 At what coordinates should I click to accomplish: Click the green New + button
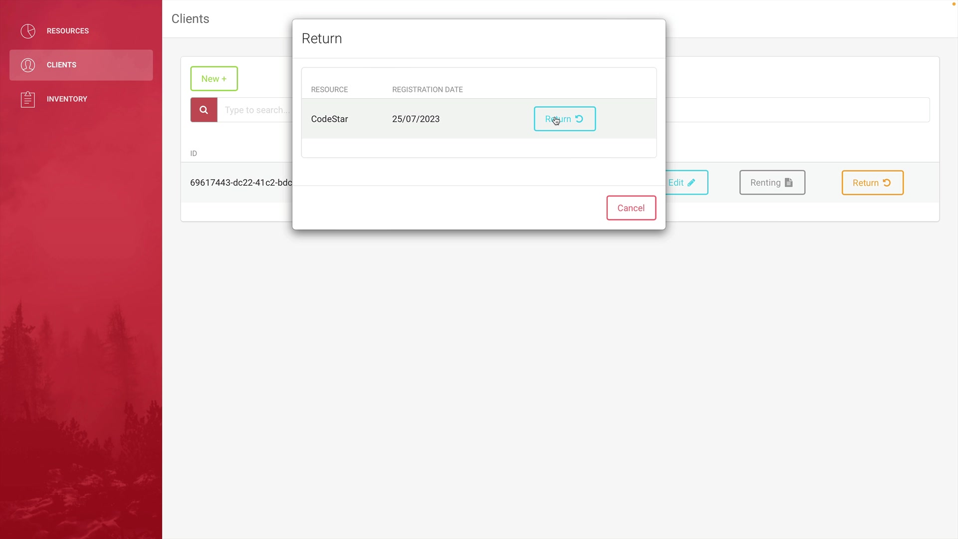214,79
